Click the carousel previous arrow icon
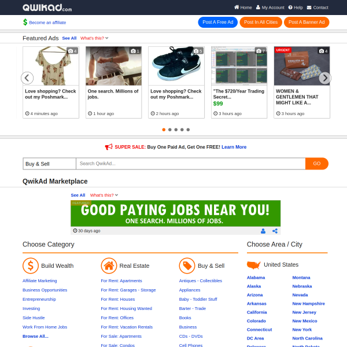 coord(27,78)
